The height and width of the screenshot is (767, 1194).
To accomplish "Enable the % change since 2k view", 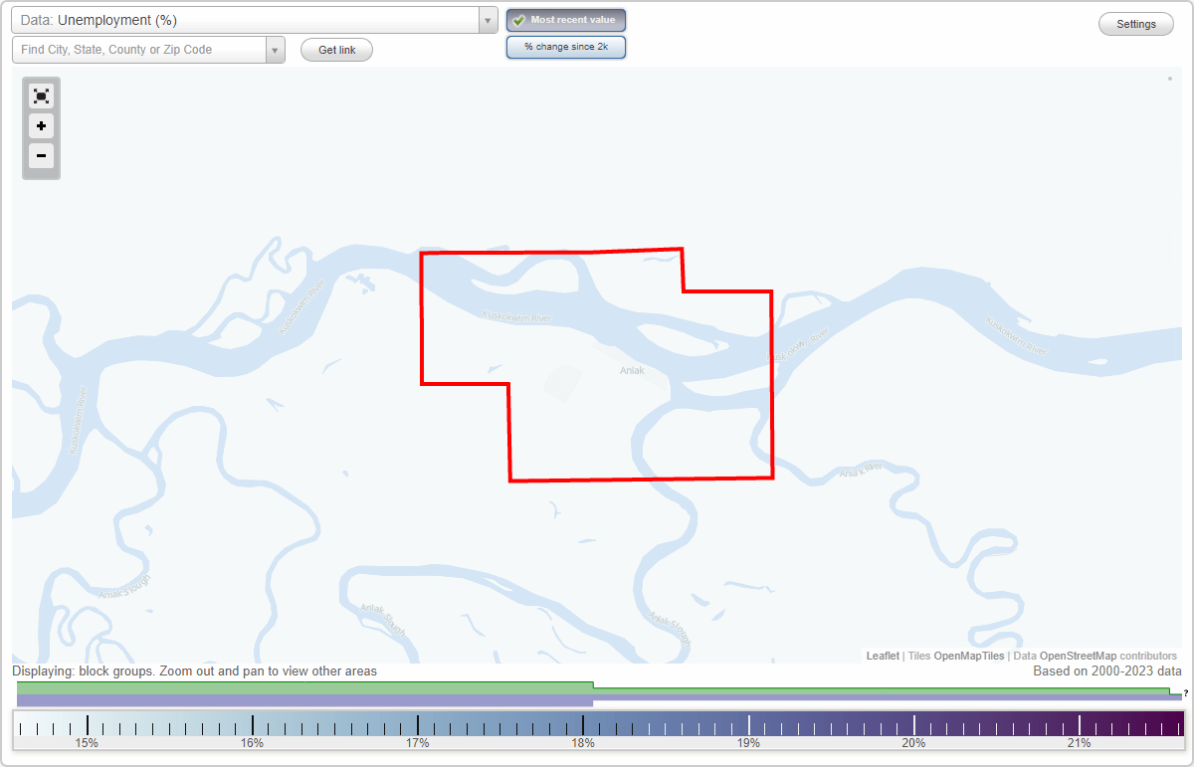I will click(x=566, y=46).
